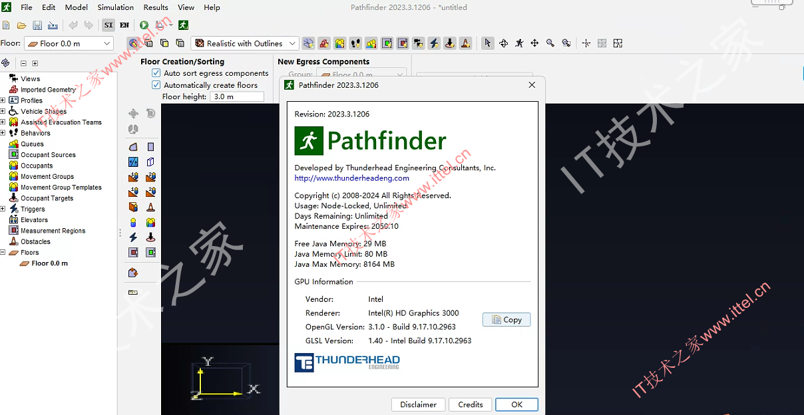
Task: Save the model with the floppy disk icon
Action: 37,25
